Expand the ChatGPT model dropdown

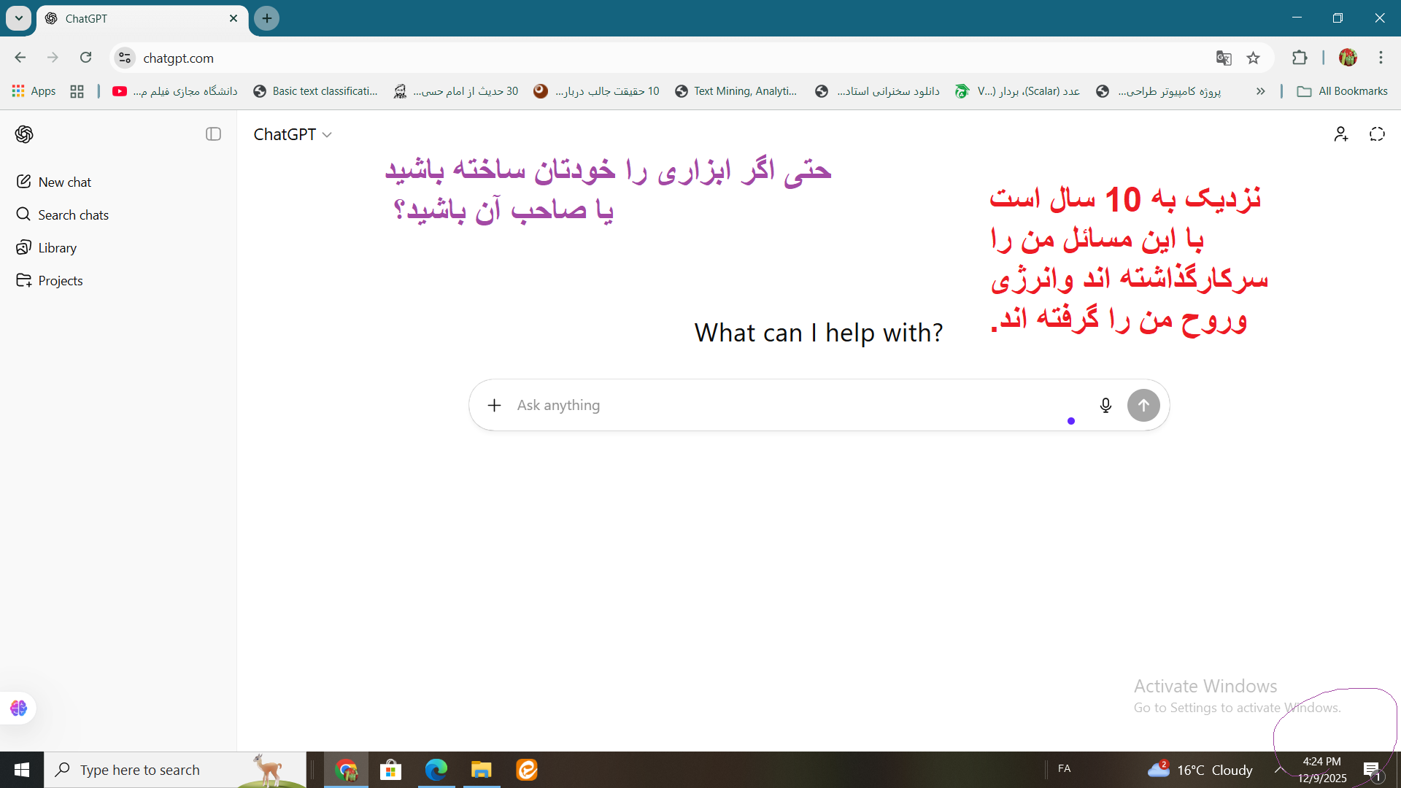click(293, 134)
